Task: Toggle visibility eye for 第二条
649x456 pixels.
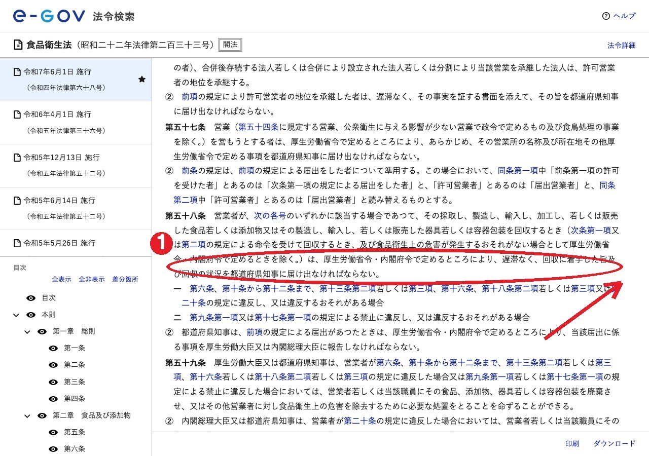Action: pos(53,365)
